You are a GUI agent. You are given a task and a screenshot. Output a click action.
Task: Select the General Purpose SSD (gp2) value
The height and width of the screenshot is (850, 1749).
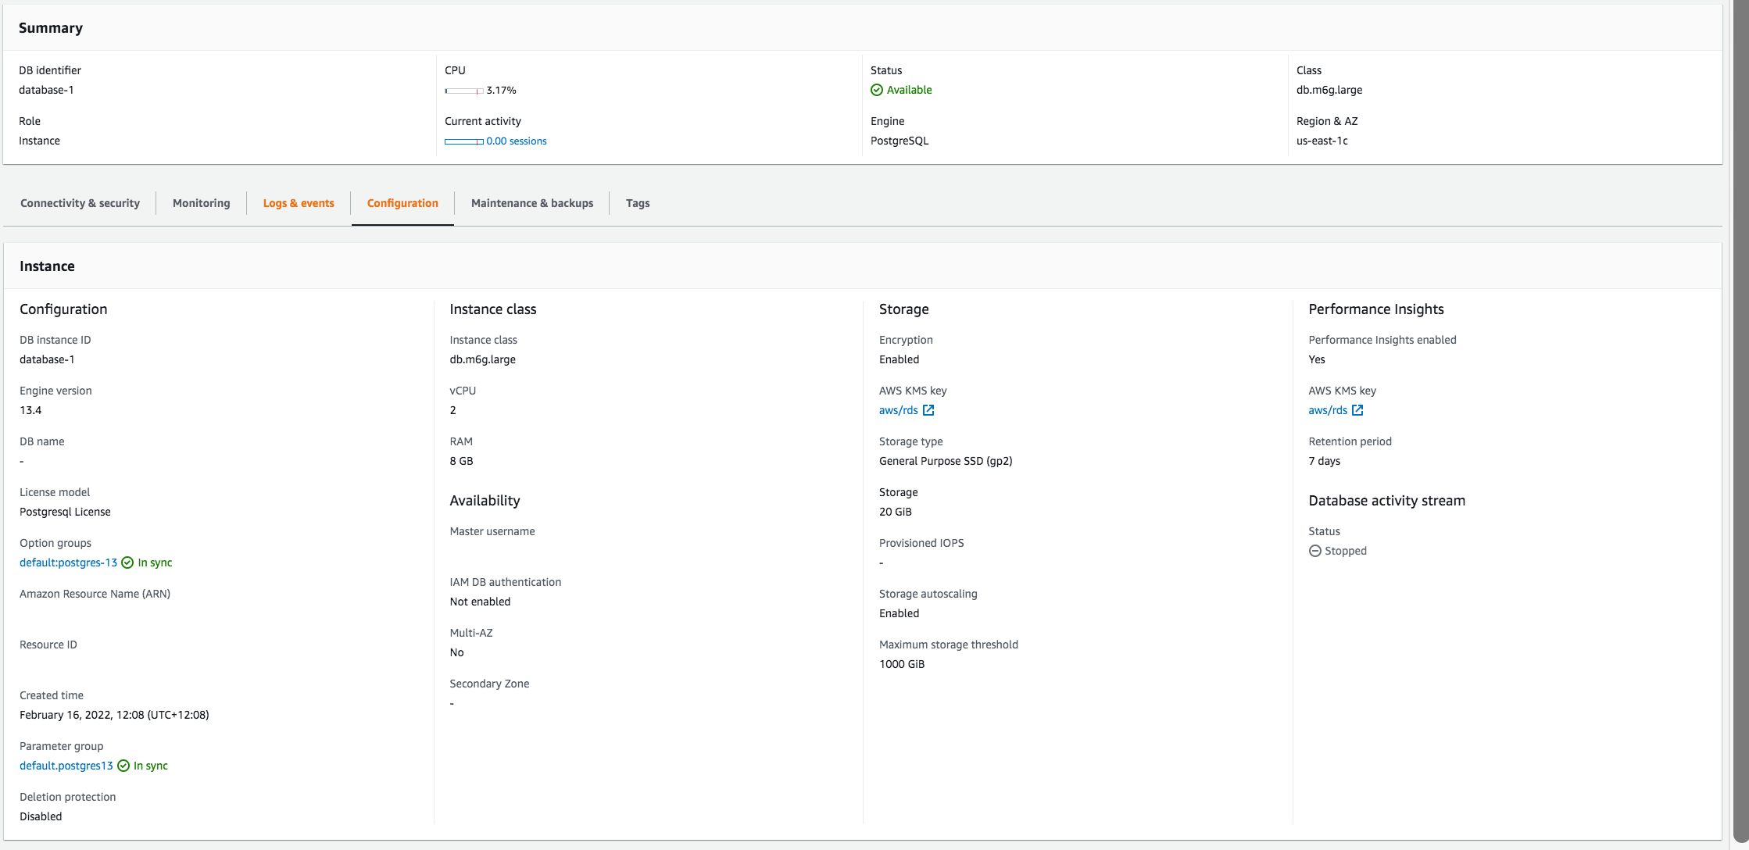(946, 461)
